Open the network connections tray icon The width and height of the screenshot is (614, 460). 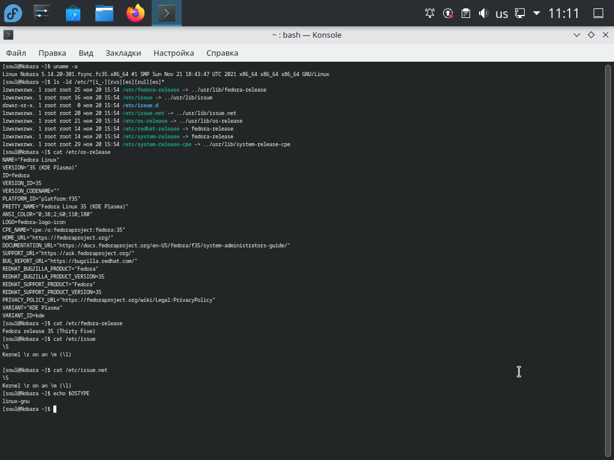520,13
